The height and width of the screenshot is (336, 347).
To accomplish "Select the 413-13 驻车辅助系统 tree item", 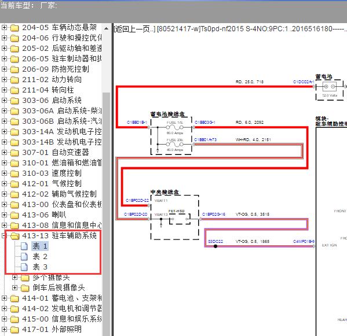I will pos(59,236).
